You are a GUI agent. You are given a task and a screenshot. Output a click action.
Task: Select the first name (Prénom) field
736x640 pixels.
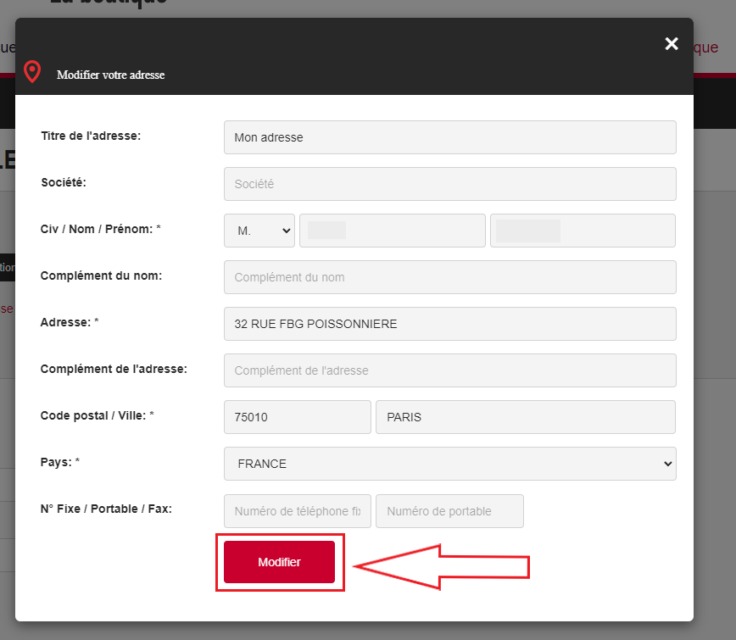click(x=583, y=231)
